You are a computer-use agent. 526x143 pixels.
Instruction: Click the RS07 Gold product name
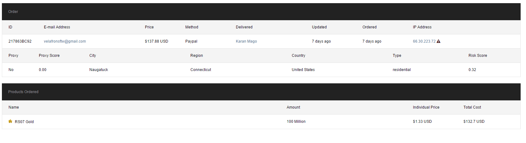(x=24, y=122)
